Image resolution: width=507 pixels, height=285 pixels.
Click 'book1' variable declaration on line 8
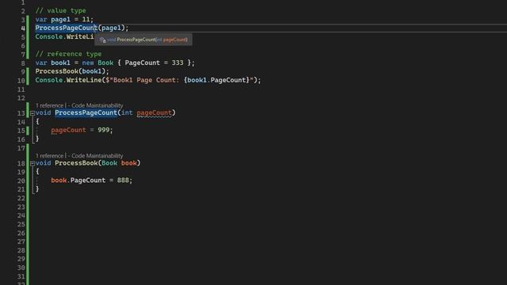click(x=60, y=63)
